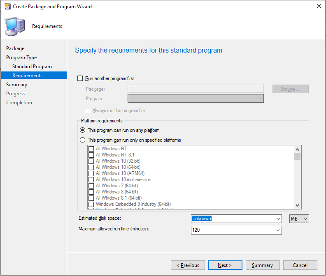Click the platform list scrollbar thumb

point(297,156)
